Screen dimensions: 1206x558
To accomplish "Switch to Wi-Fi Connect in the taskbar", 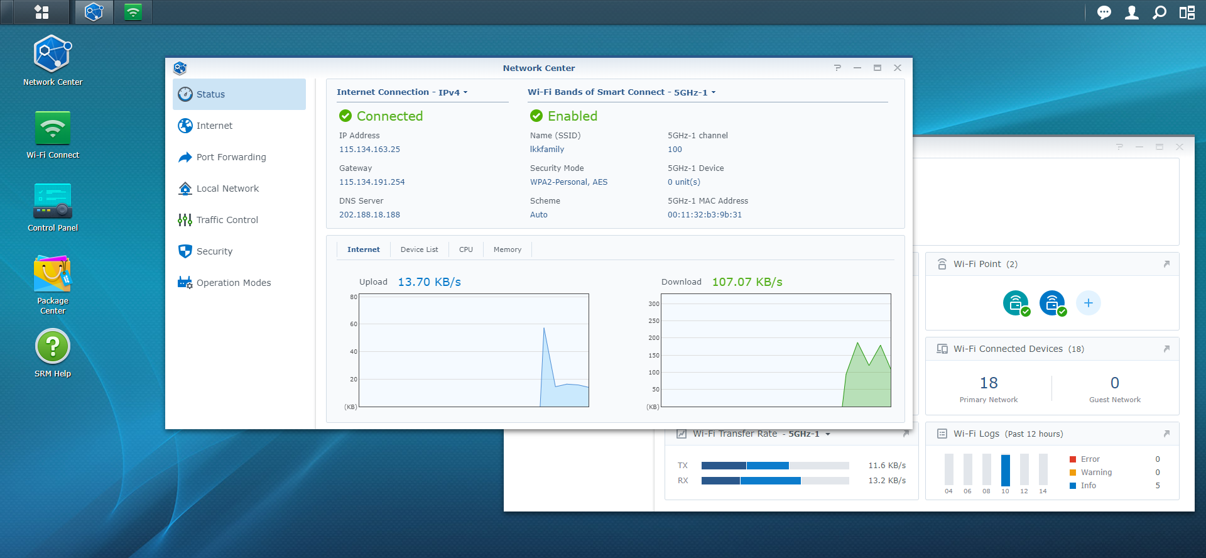I will tap(133, 12).
